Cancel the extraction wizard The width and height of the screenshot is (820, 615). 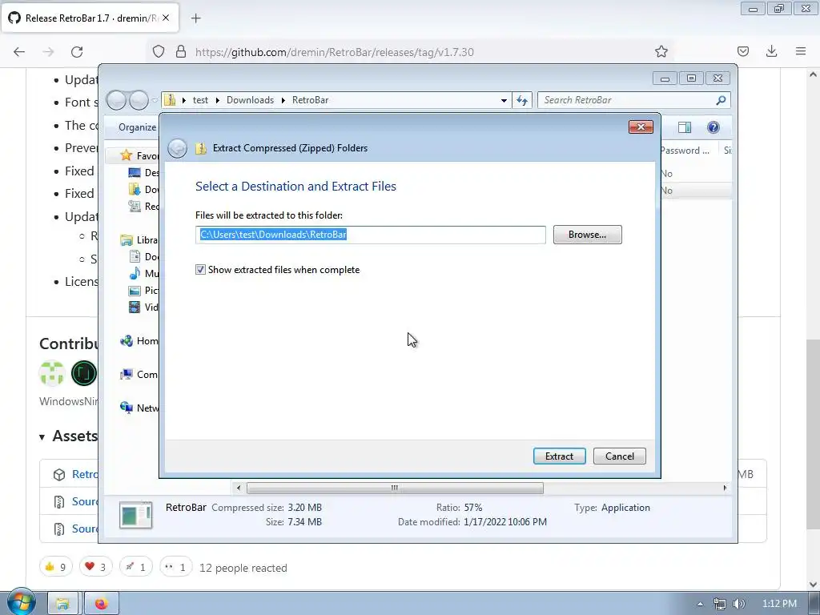coord(619,456)
